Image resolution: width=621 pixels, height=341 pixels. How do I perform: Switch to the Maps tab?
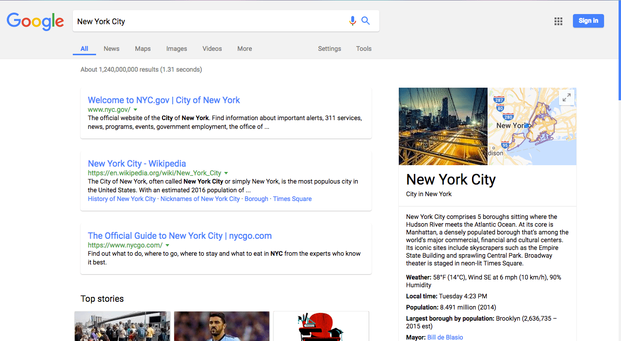(x=143, y=49)
